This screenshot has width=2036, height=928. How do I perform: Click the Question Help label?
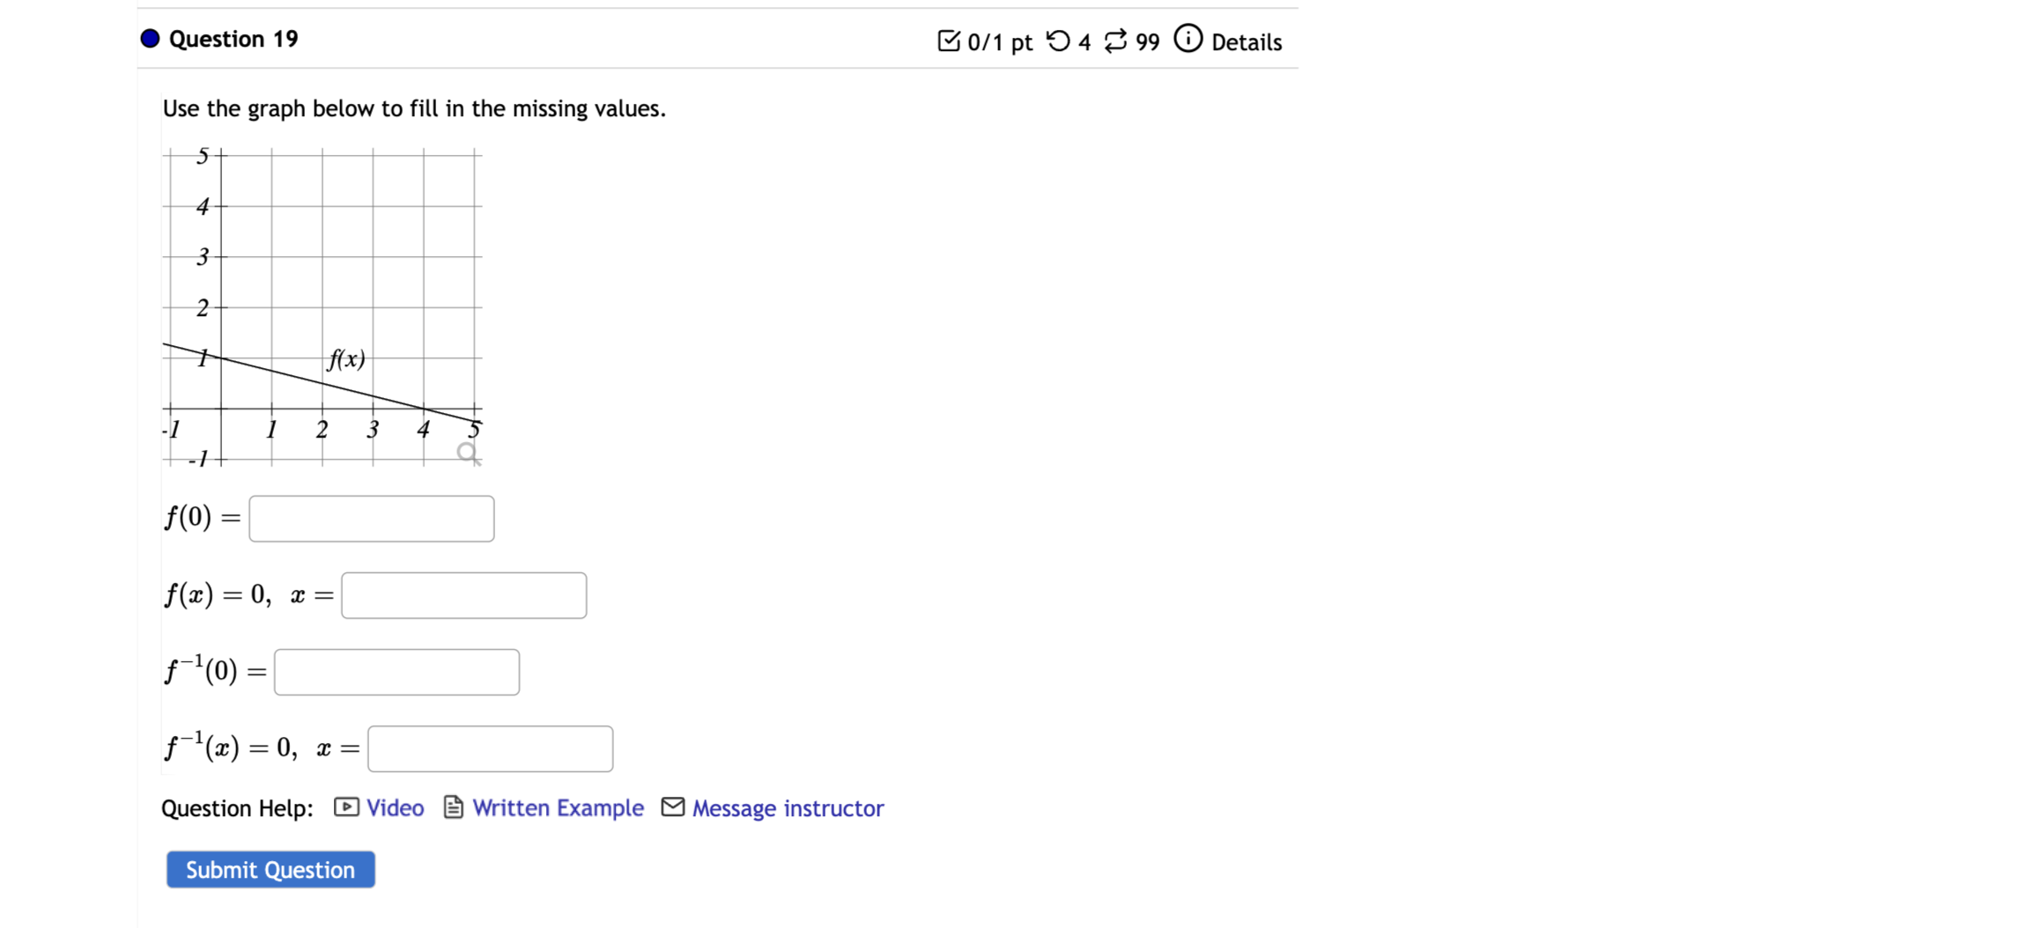pyautogui.click(x=235, y=807)
